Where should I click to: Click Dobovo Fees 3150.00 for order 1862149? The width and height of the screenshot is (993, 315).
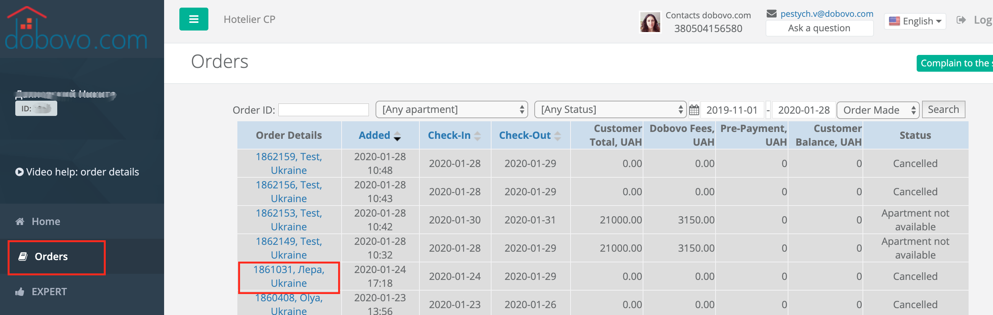(696, 248)
